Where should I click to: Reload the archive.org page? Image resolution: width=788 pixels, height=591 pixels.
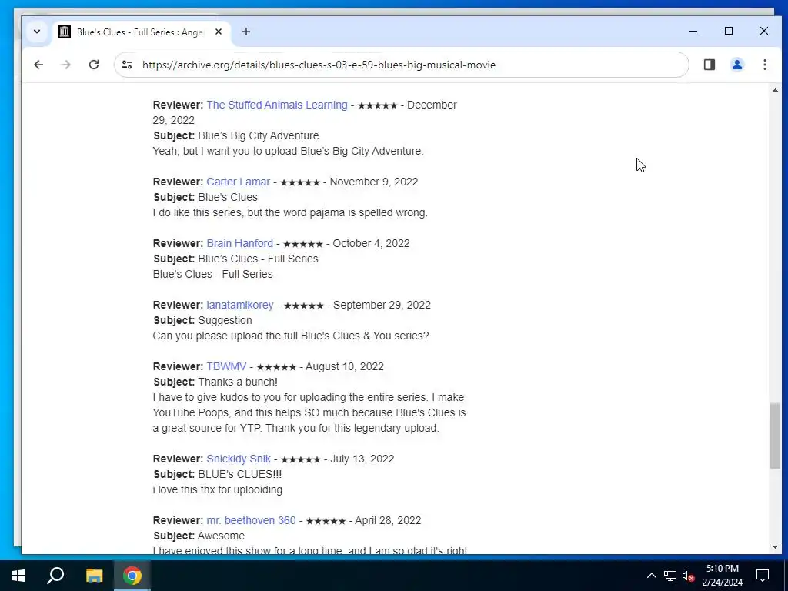pyautogui.click(x=93, y=65)
